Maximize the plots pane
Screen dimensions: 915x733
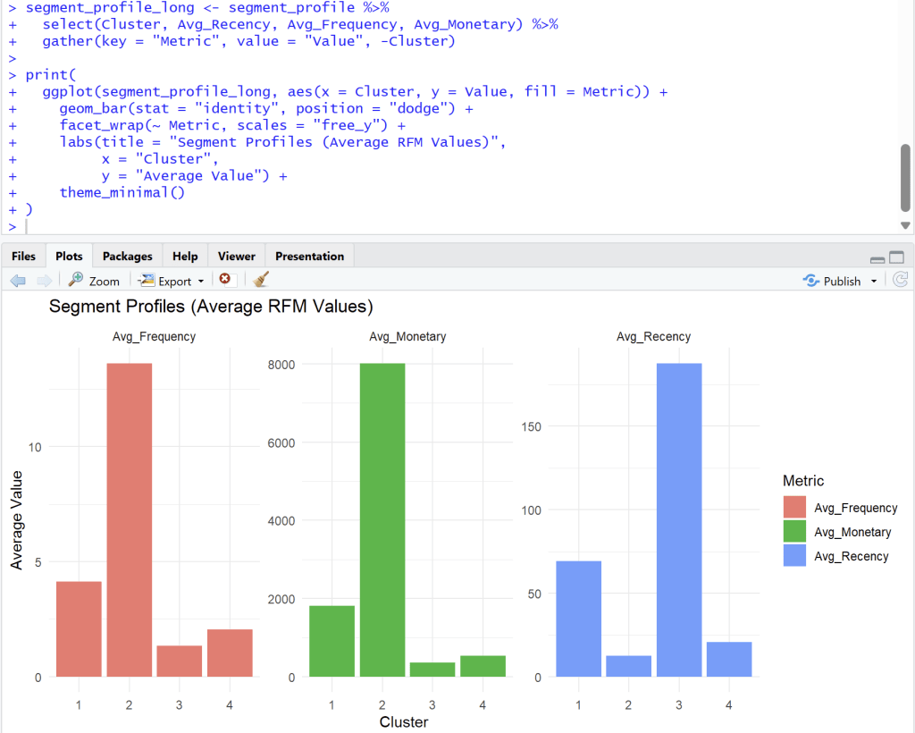coord(896,257)
